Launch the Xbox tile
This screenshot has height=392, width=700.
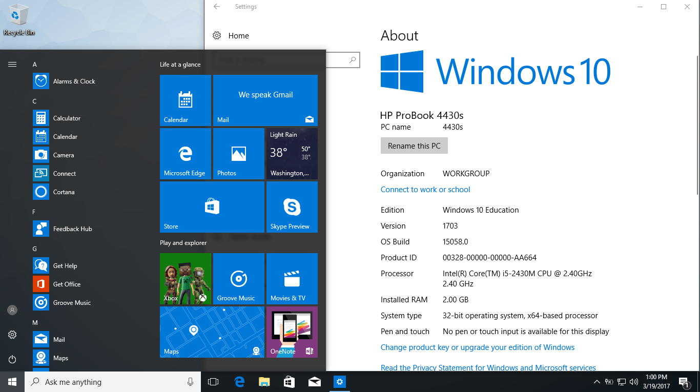tap(186, 279)
